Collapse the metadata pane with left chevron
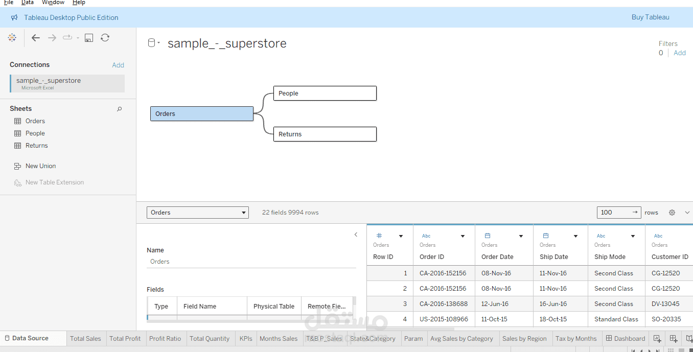Viewport: 693px width, 352px height. point(356,234)
